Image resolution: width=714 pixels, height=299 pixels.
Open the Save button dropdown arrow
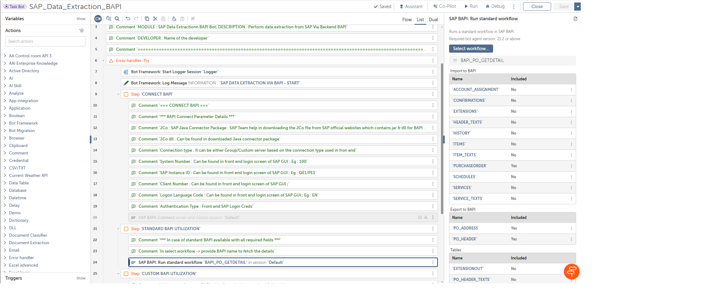coord(578,6)
